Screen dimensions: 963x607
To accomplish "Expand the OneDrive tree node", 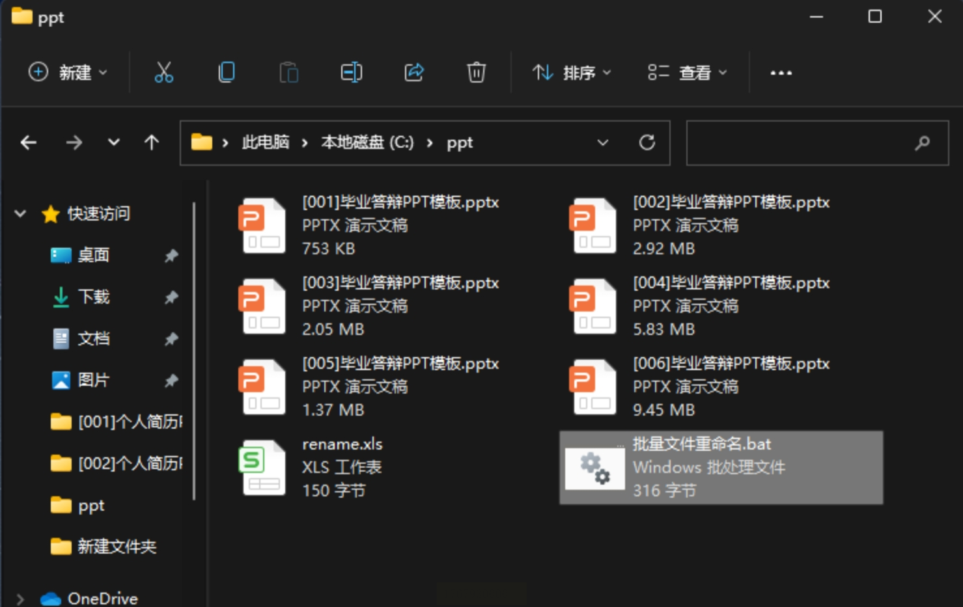I will click(x=20, y=599).
